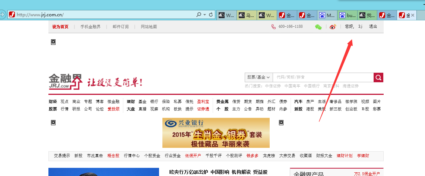The width and height of the screenshot is (425, 176).
Task: Open the 基金 navigation link
Action: coord(142,102)
